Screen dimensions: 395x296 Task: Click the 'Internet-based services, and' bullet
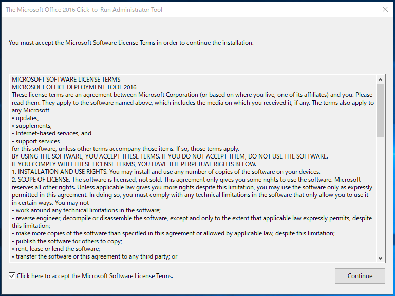click(x=52, y=133)
